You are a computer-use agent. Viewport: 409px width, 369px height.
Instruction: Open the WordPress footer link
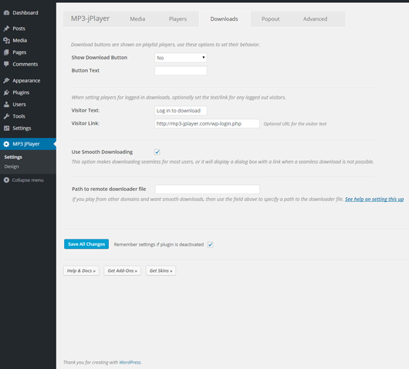pyautogui.click(x=130, y=362)
